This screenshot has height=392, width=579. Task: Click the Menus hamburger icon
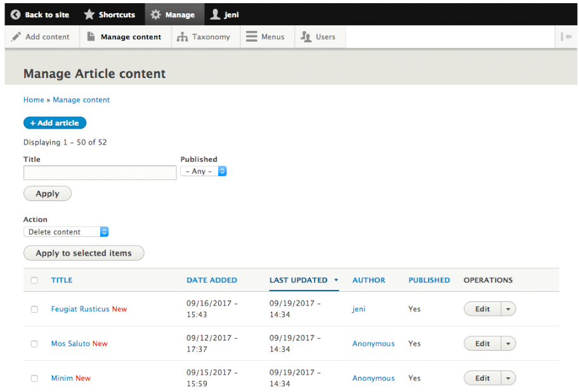pyautogui.click(x=252, y=37)
